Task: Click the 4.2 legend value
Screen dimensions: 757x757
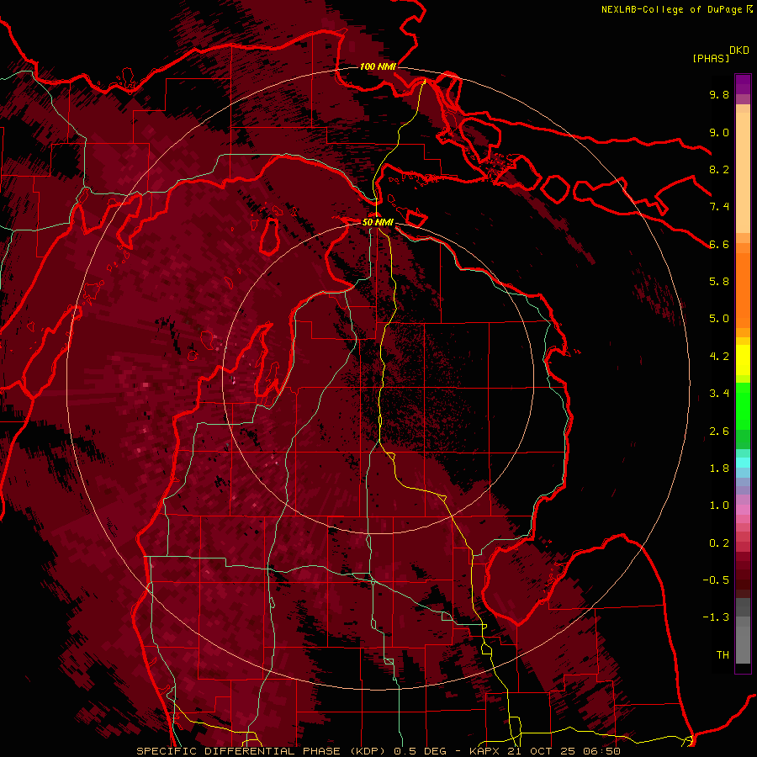Action: click(x=719, y=357)
